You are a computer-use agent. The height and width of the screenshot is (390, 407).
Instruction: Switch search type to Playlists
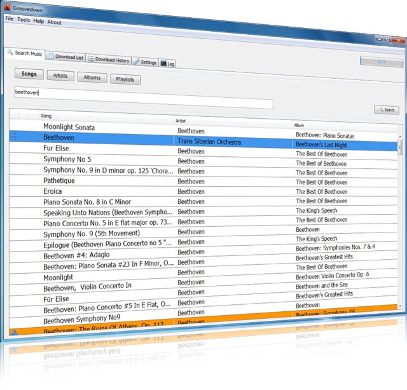click(125, 80)
